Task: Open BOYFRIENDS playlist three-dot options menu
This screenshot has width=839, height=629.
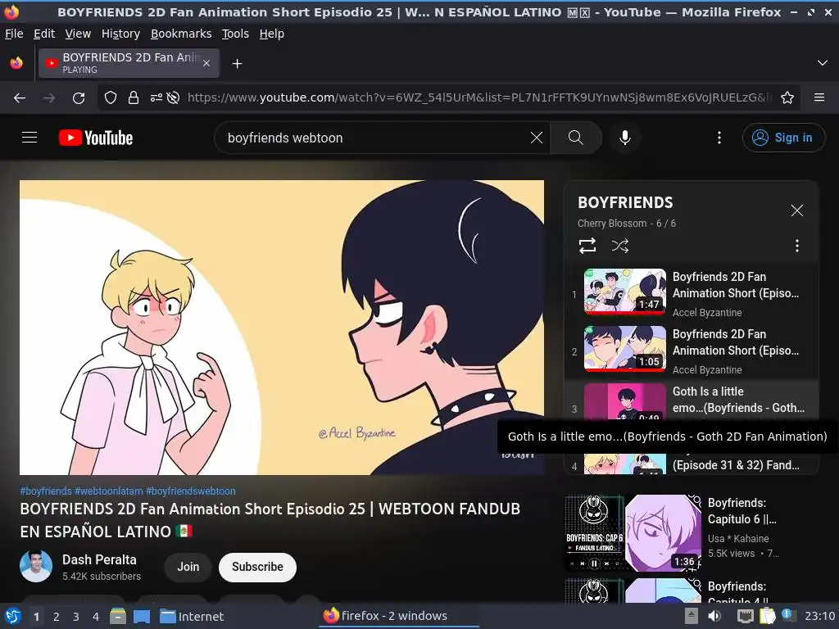Action: click(x=796, y=246)
